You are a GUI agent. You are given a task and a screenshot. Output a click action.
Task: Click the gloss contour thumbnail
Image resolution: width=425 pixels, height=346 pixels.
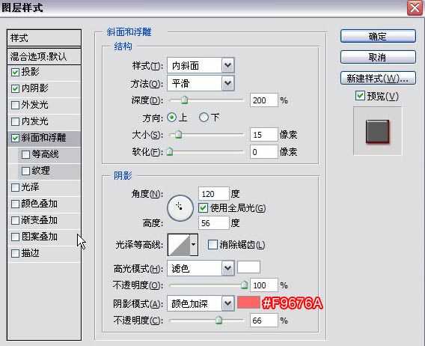click(x=179, y=245)
